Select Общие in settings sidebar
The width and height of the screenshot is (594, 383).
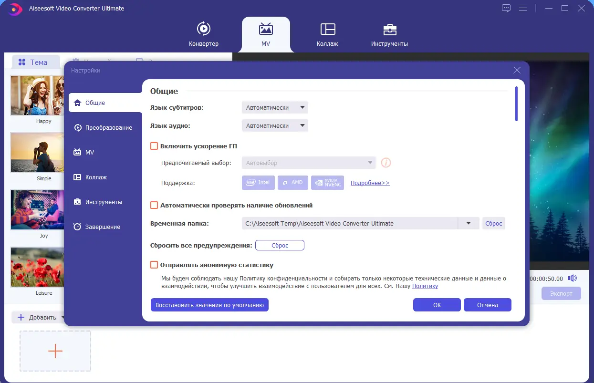click(105, 103)
